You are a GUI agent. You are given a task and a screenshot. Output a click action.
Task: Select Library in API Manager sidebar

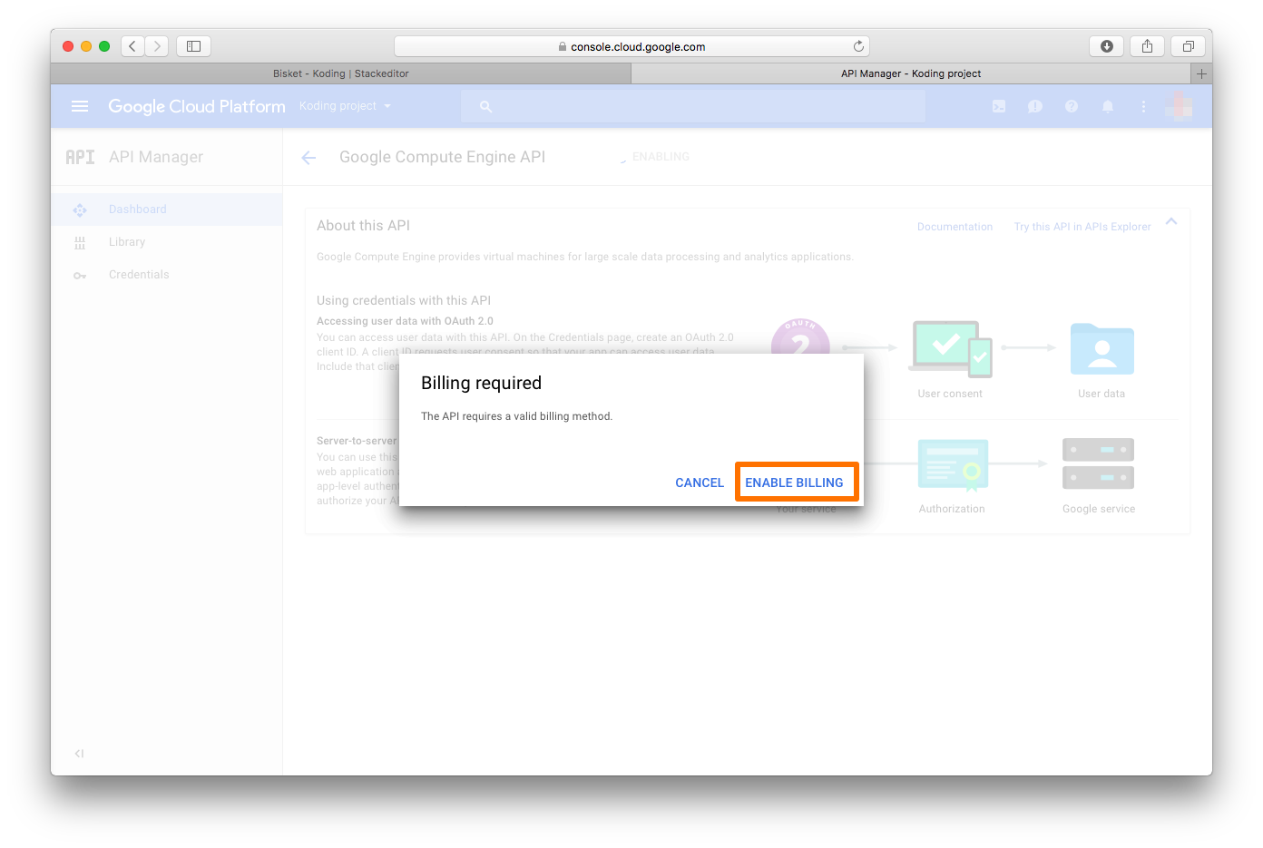click(x=166, y=242)
